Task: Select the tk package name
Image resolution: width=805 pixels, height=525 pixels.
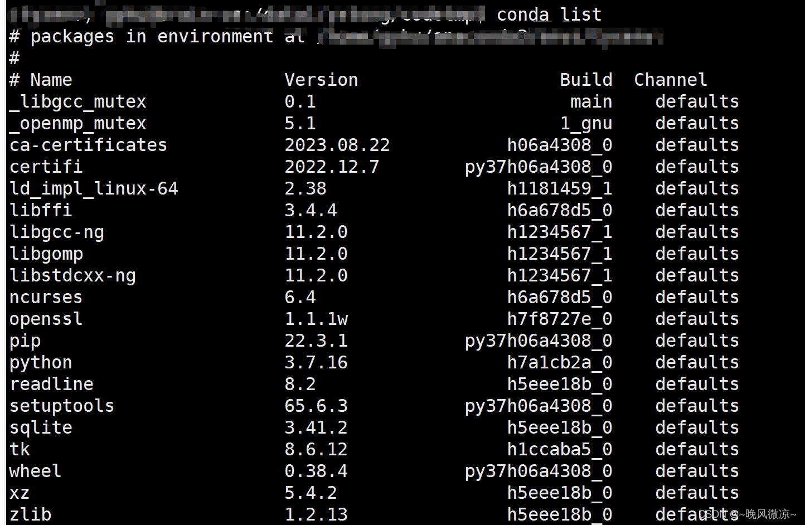Action: [20, 449]
